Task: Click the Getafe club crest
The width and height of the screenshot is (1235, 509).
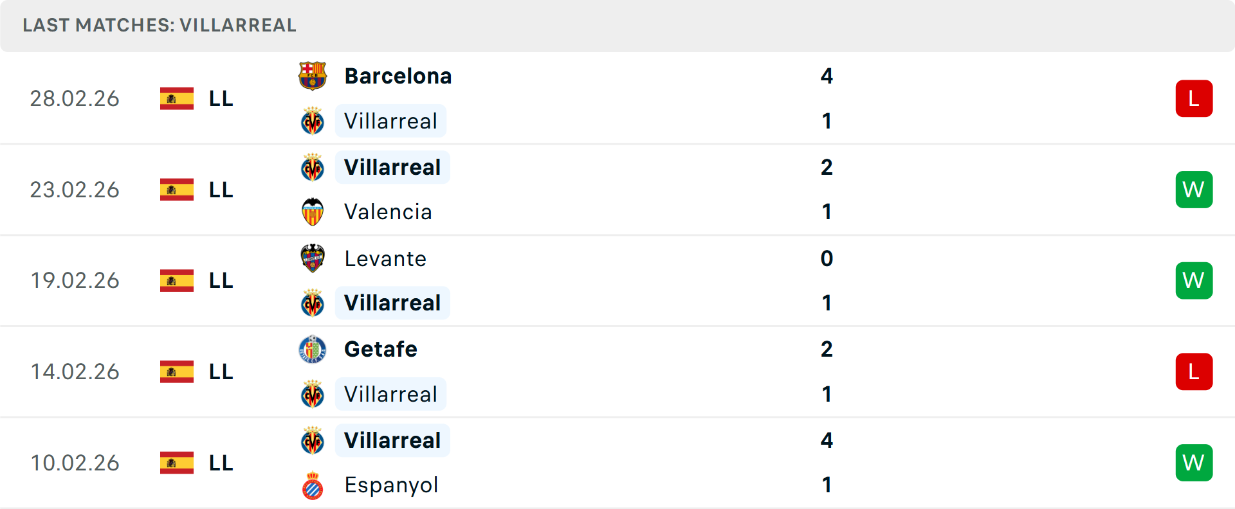Action: [x=313, y=350]
